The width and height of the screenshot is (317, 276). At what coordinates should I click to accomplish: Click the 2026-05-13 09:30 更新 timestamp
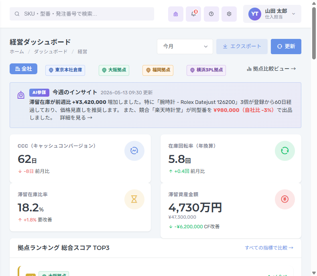(126, 93)
